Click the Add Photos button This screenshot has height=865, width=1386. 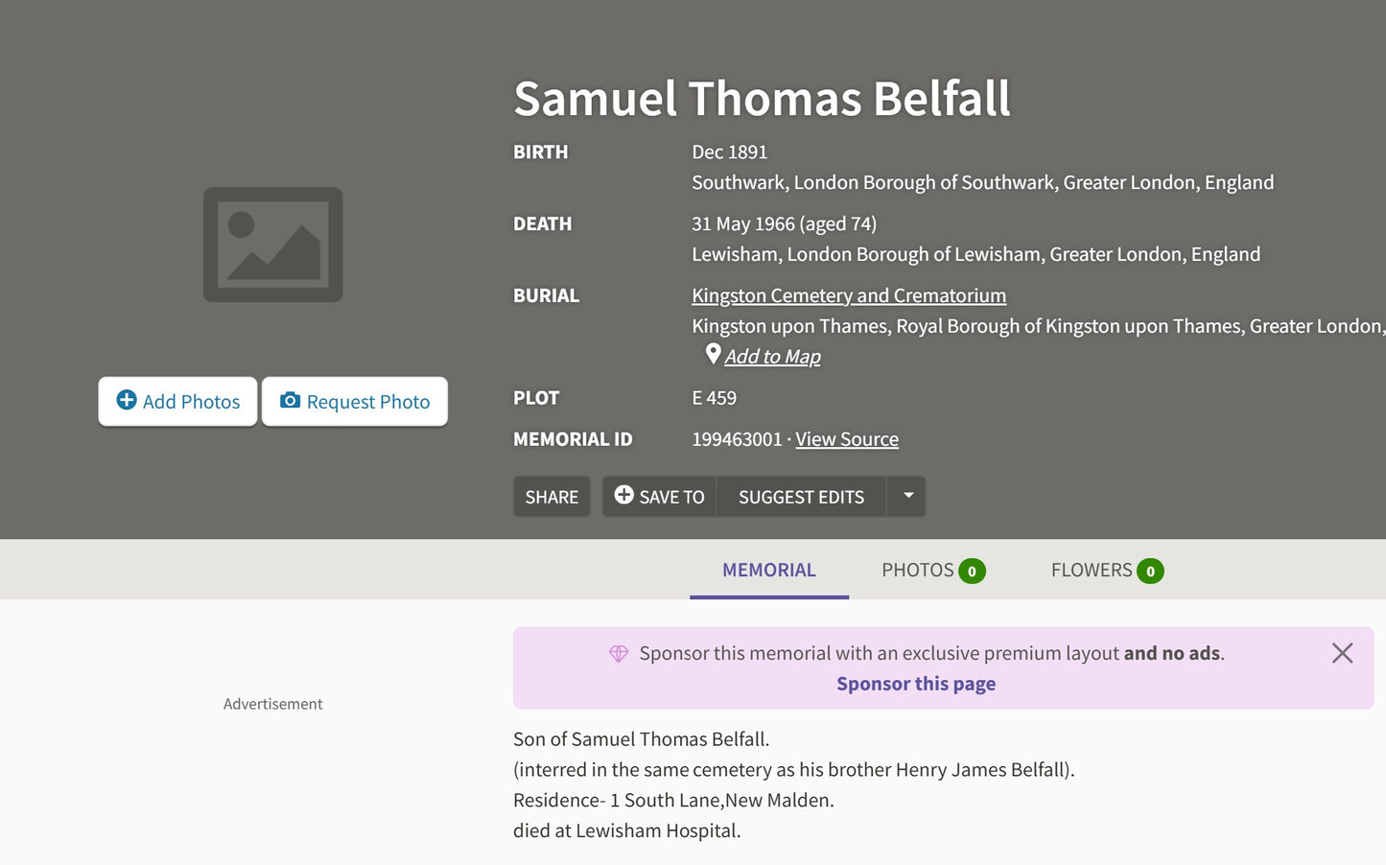pyautogui.click(x=177, y=401)
